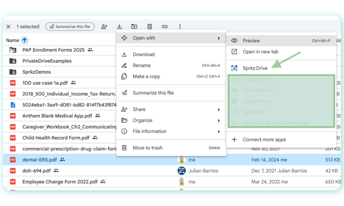
Task: Expand the Open with submenu
Action: click(x=171, y=38)
